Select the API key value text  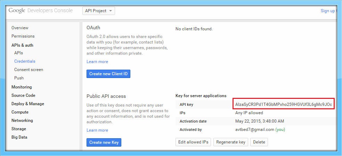(x=284, y=104)
